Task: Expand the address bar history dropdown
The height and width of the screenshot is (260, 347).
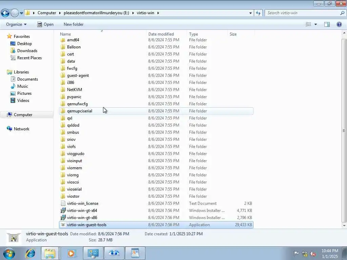Action: point(250,13)
